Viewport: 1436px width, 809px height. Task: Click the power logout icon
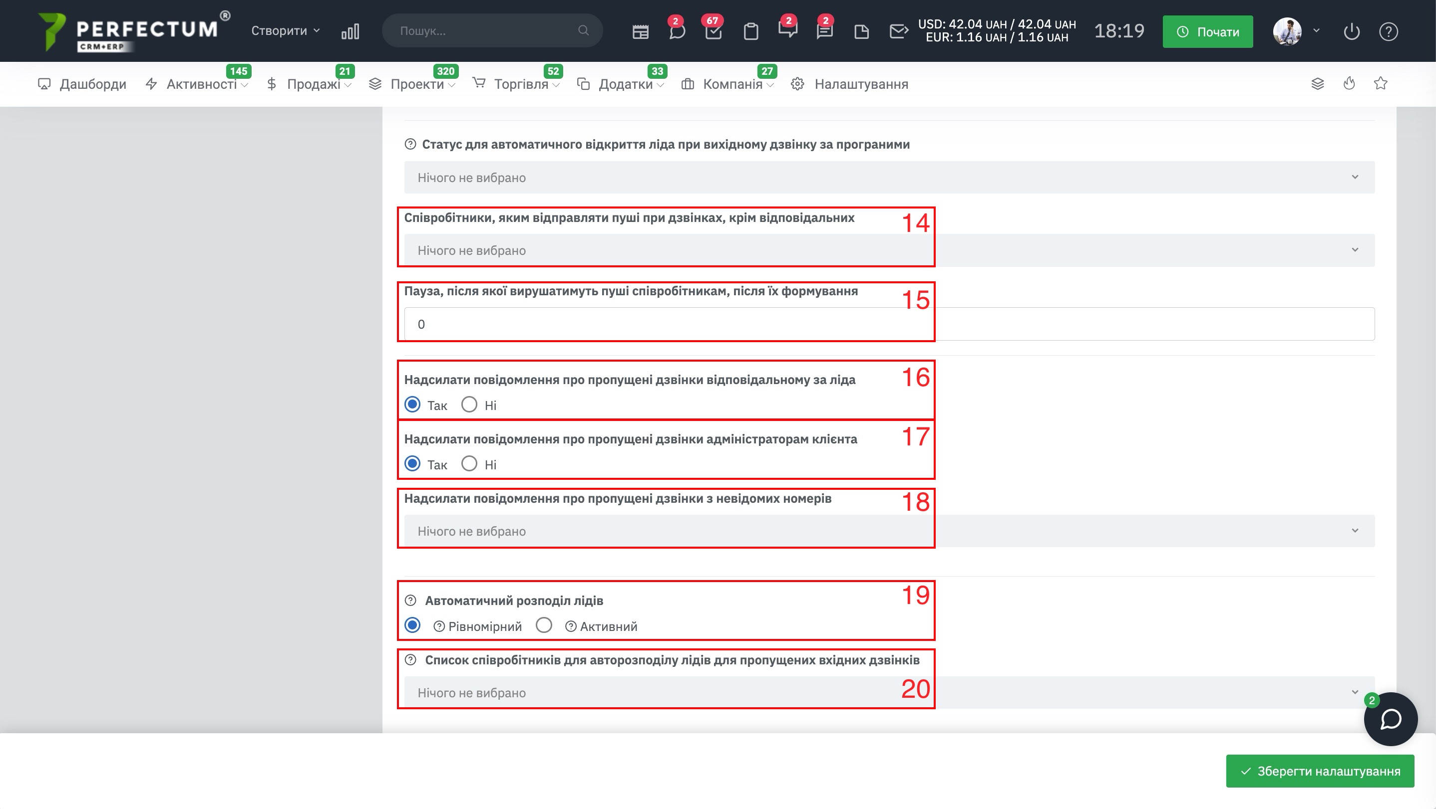pyautogui.click(x=1351, y=31)
